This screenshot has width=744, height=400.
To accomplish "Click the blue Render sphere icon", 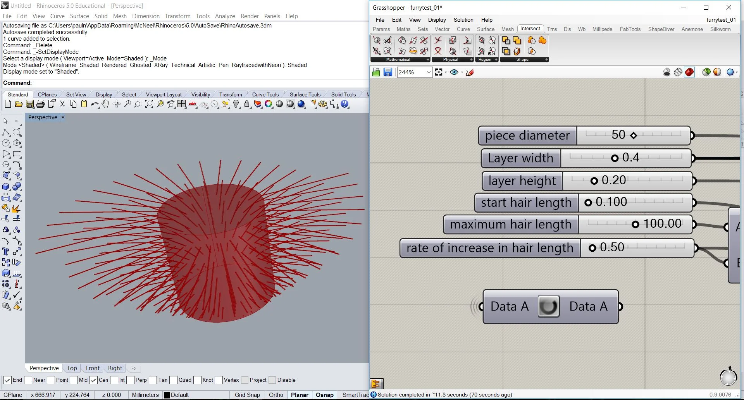I will click(x=301, y=104).
